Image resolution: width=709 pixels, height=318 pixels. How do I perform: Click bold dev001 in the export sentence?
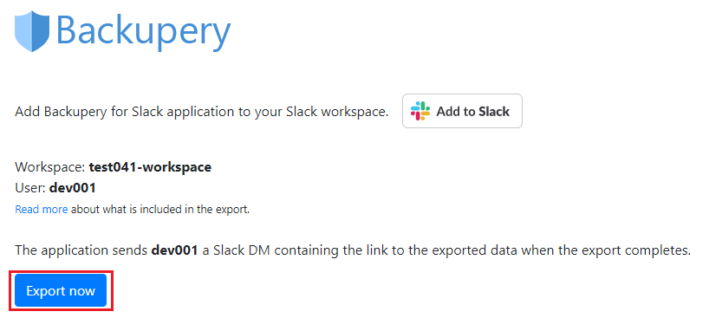tap(174, 250)
